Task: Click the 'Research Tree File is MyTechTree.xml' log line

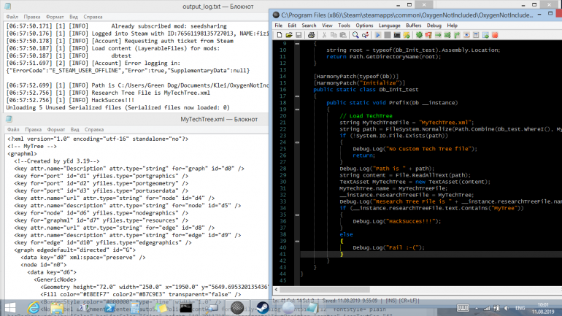Action: coord(108,93)
